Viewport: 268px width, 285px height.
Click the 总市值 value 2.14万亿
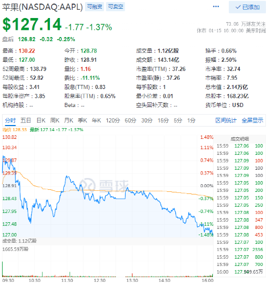[238, 87]
